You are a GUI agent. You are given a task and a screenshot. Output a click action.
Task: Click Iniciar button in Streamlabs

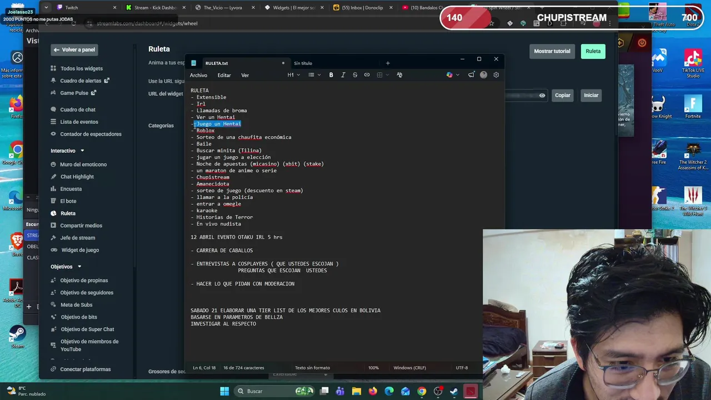(591, 96)
